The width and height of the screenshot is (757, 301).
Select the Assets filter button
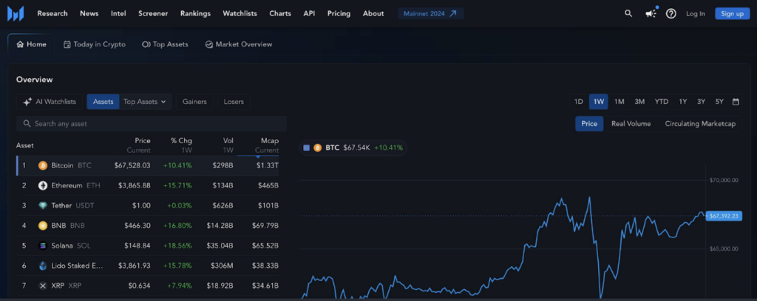tap(103, 102)
